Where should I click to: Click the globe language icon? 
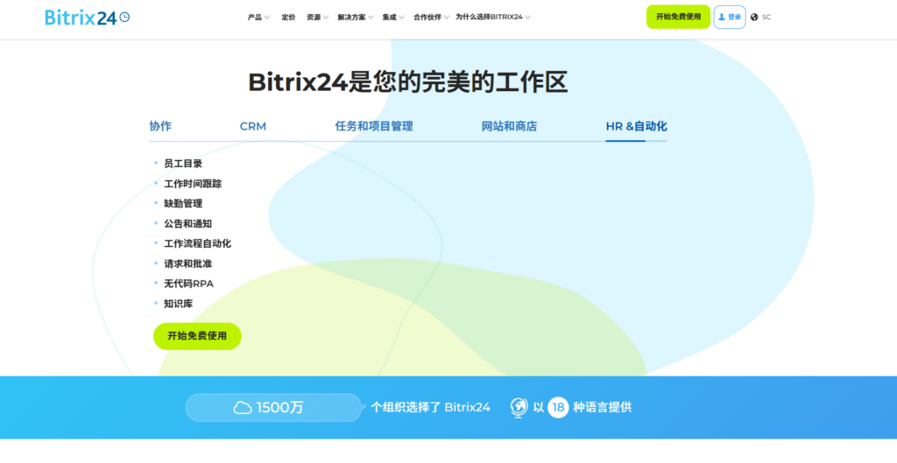pos(754,18)
